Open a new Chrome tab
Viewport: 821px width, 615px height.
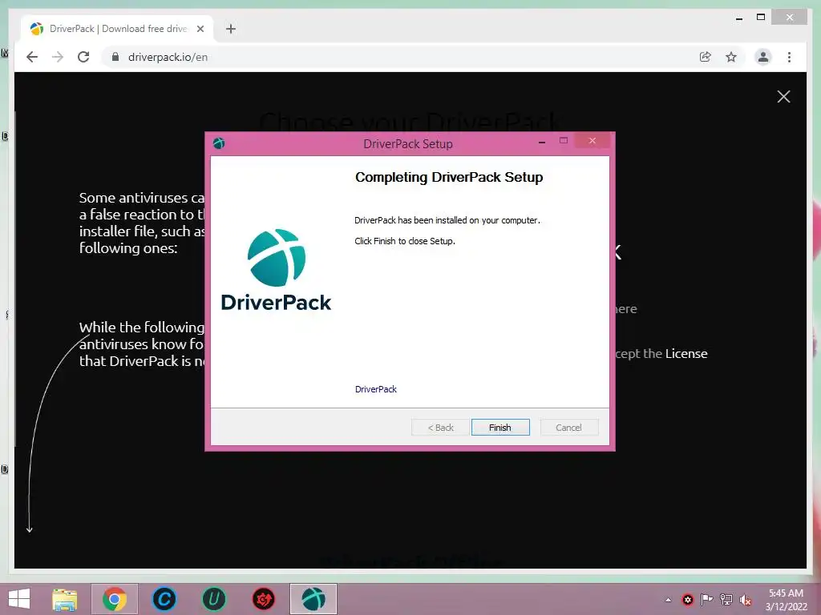point(231,29)
